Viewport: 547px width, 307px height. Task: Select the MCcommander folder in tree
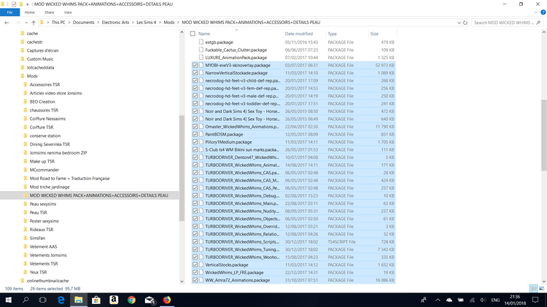[x=44, y=170]
